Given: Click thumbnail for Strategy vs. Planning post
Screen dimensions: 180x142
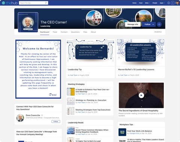Looking at the screenshot, I should click(71, 101).
